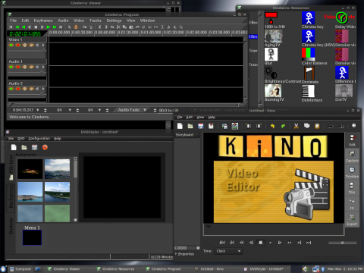
Task: Expand Kino's Properties disclosure triangle
Action: (176, 254)
